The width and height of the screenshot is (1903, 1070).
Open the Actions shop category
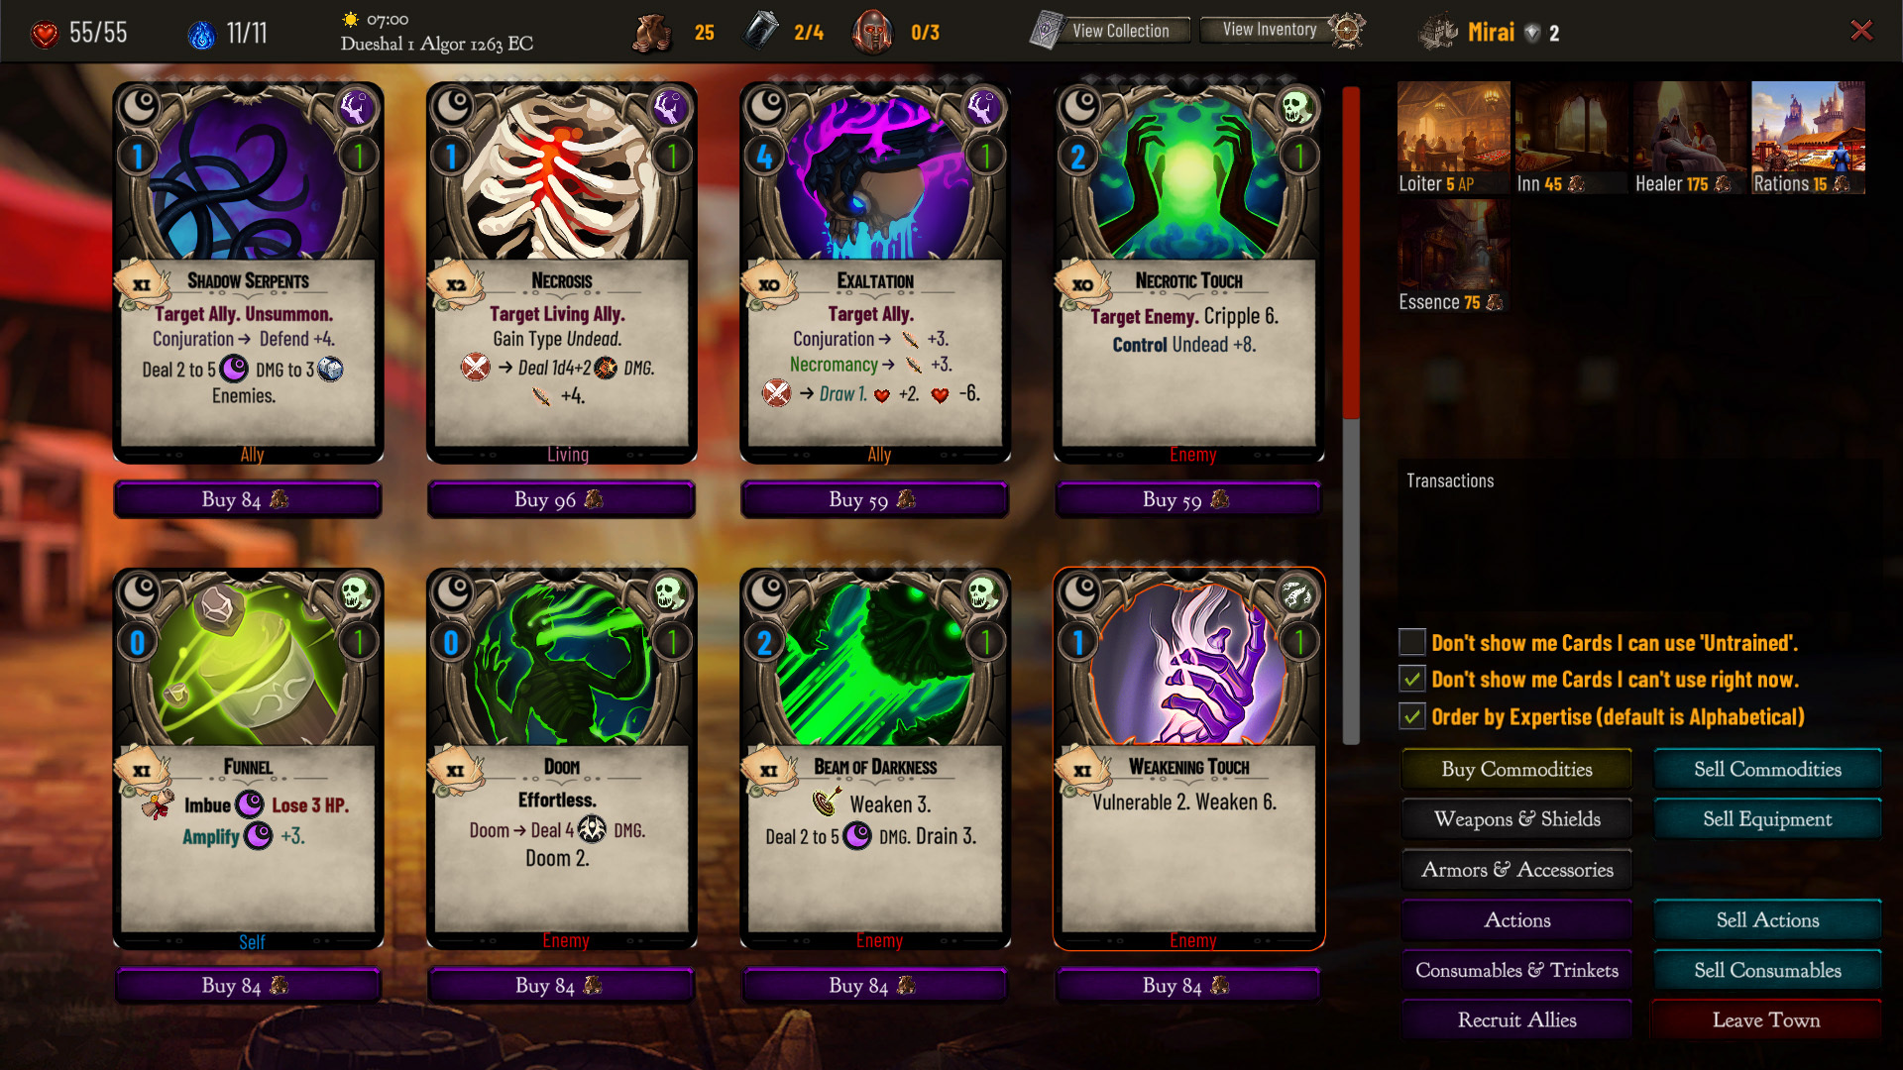(x=1516, y=919)
